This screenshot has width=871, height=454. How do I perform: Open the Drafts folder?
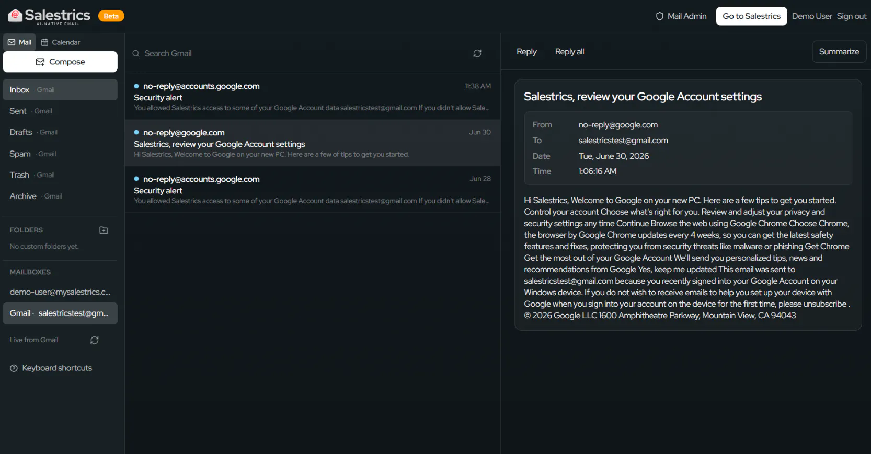click(60, 132)
